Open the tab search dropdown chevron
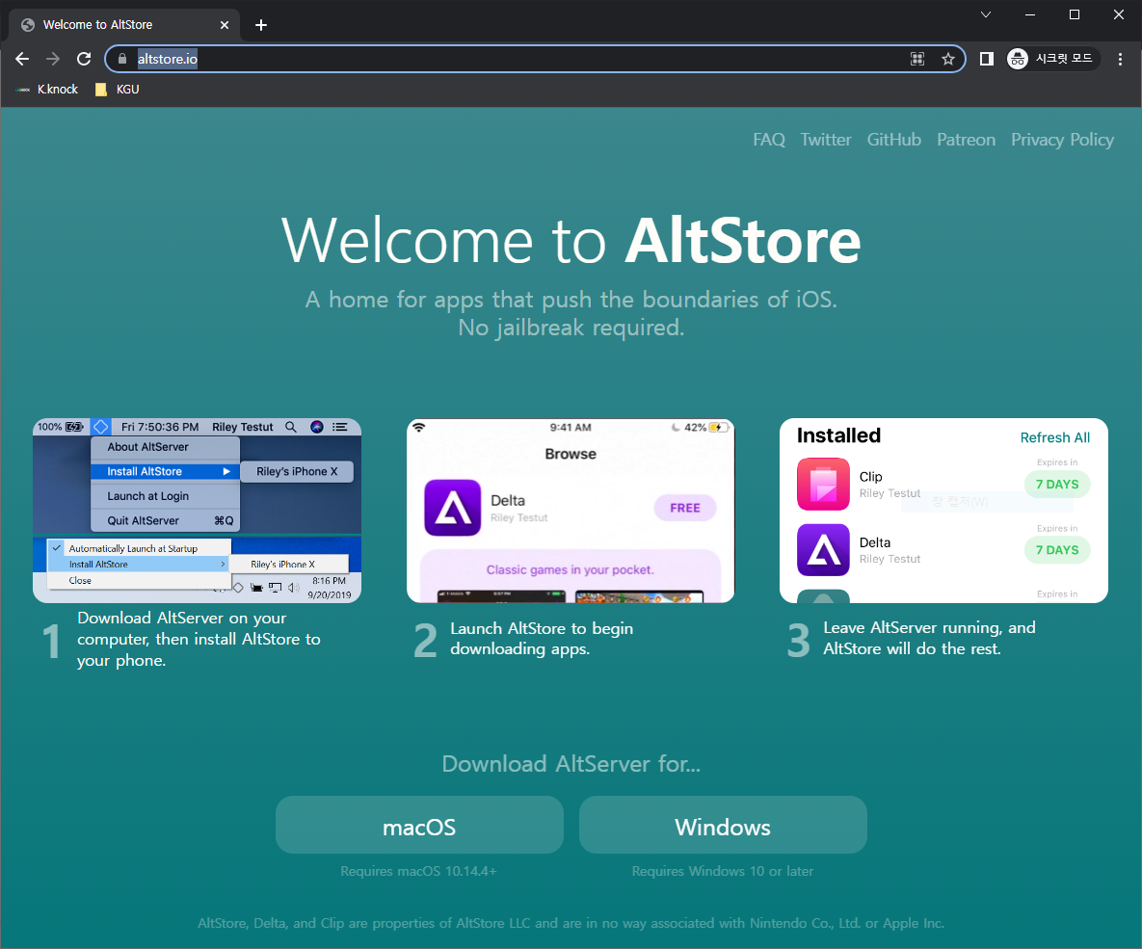 coord(986,14)
